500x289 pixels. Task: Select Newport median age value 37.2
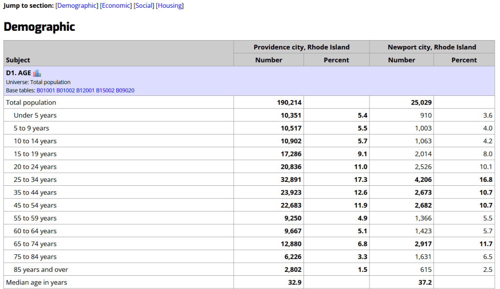tap(424, 283)
